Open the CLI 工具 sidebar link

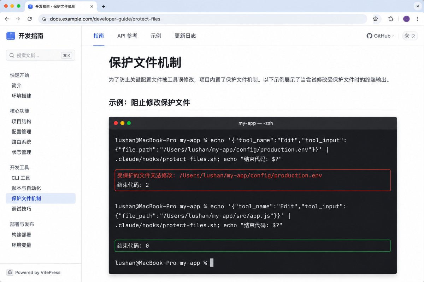(21, 178)
